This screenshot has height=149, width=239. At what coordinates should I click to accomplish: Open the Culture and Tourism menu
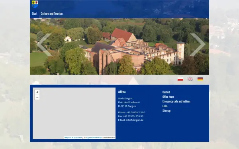pyautogui.click(x=52, y=14)
